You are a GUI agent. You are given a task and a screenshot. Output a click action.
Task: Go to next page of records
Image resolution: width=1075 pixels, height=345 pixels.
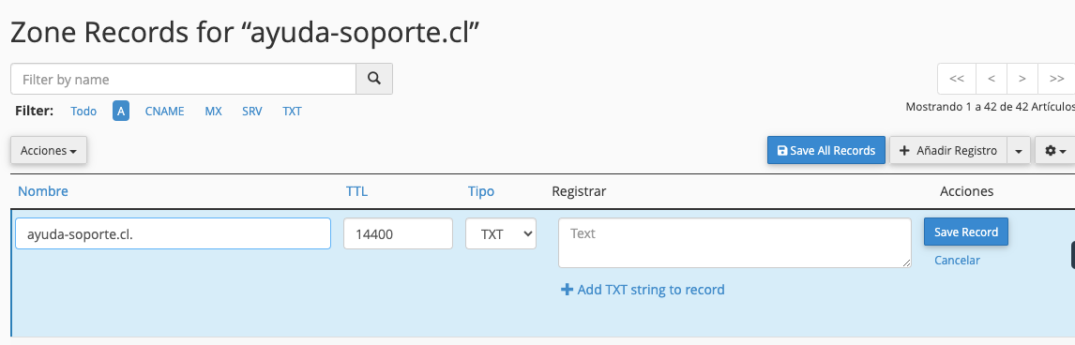point(1022,79)
